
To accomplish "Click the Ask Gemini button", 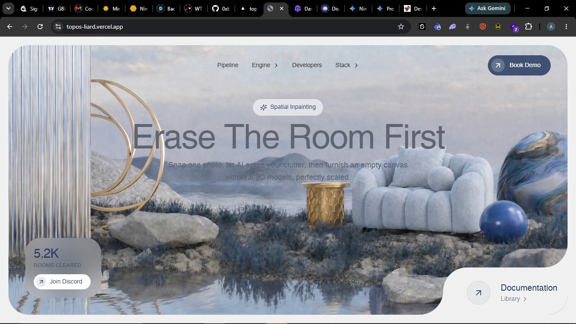I will click(488, 8).
